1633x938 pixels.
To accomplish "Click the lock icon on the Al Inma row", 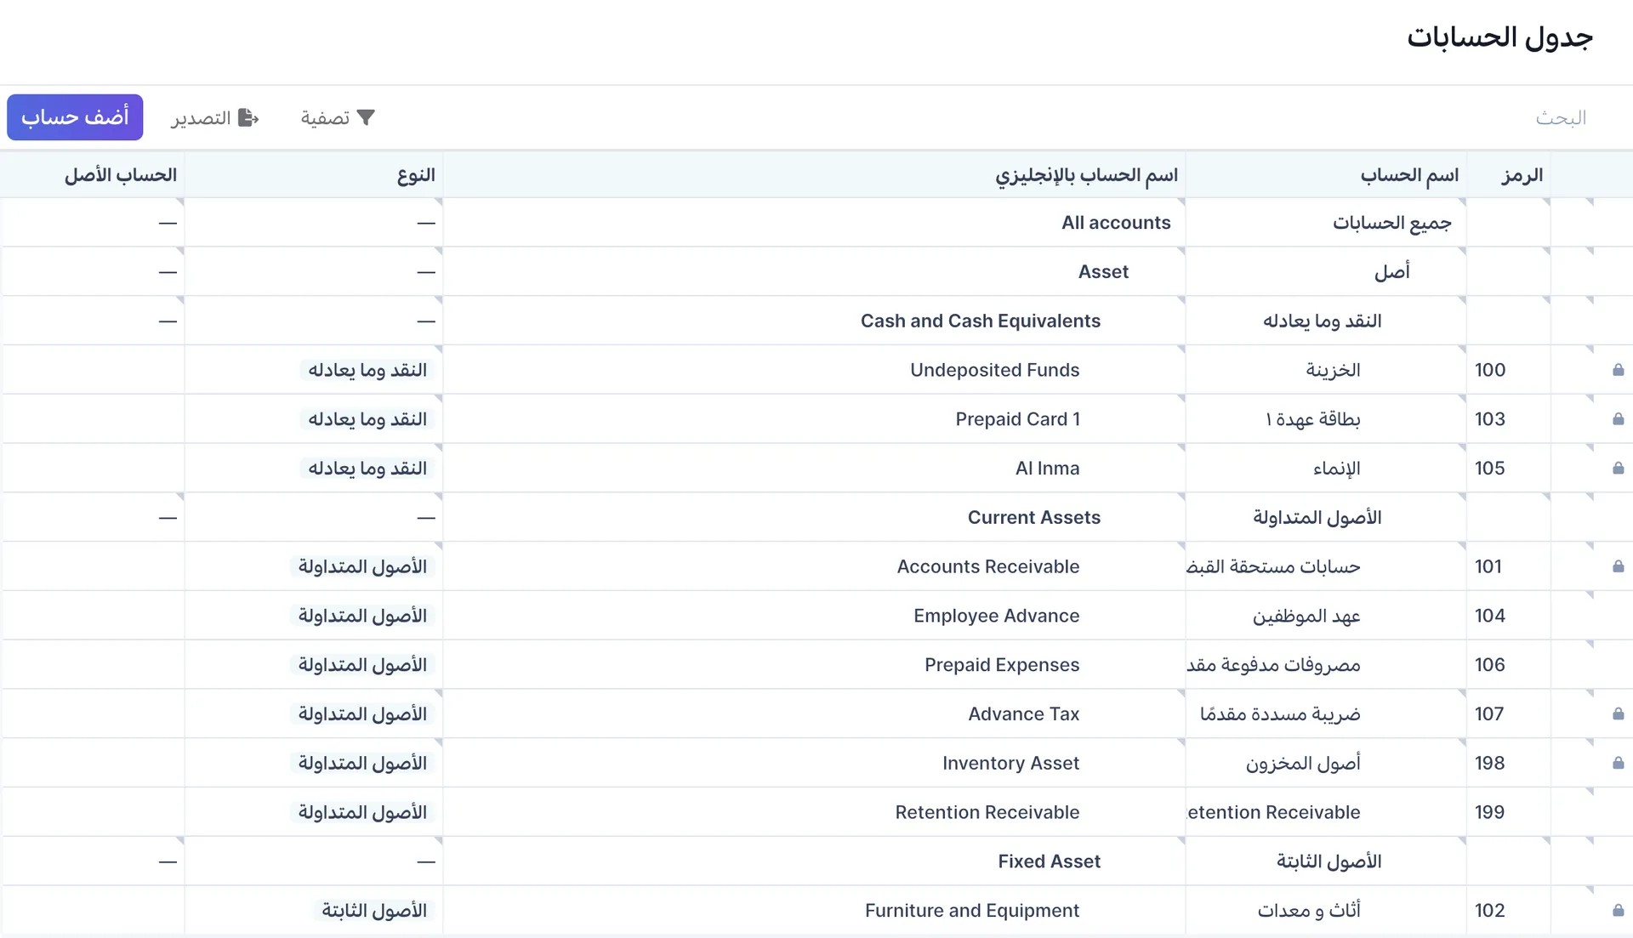I will 1618,468.
